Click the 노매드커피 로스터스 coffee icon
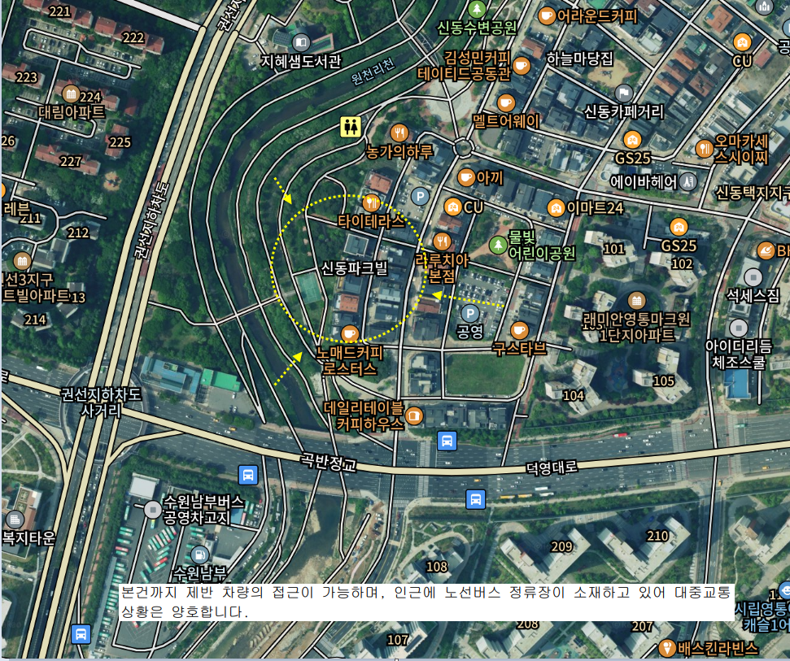 (x=349, y=333)
